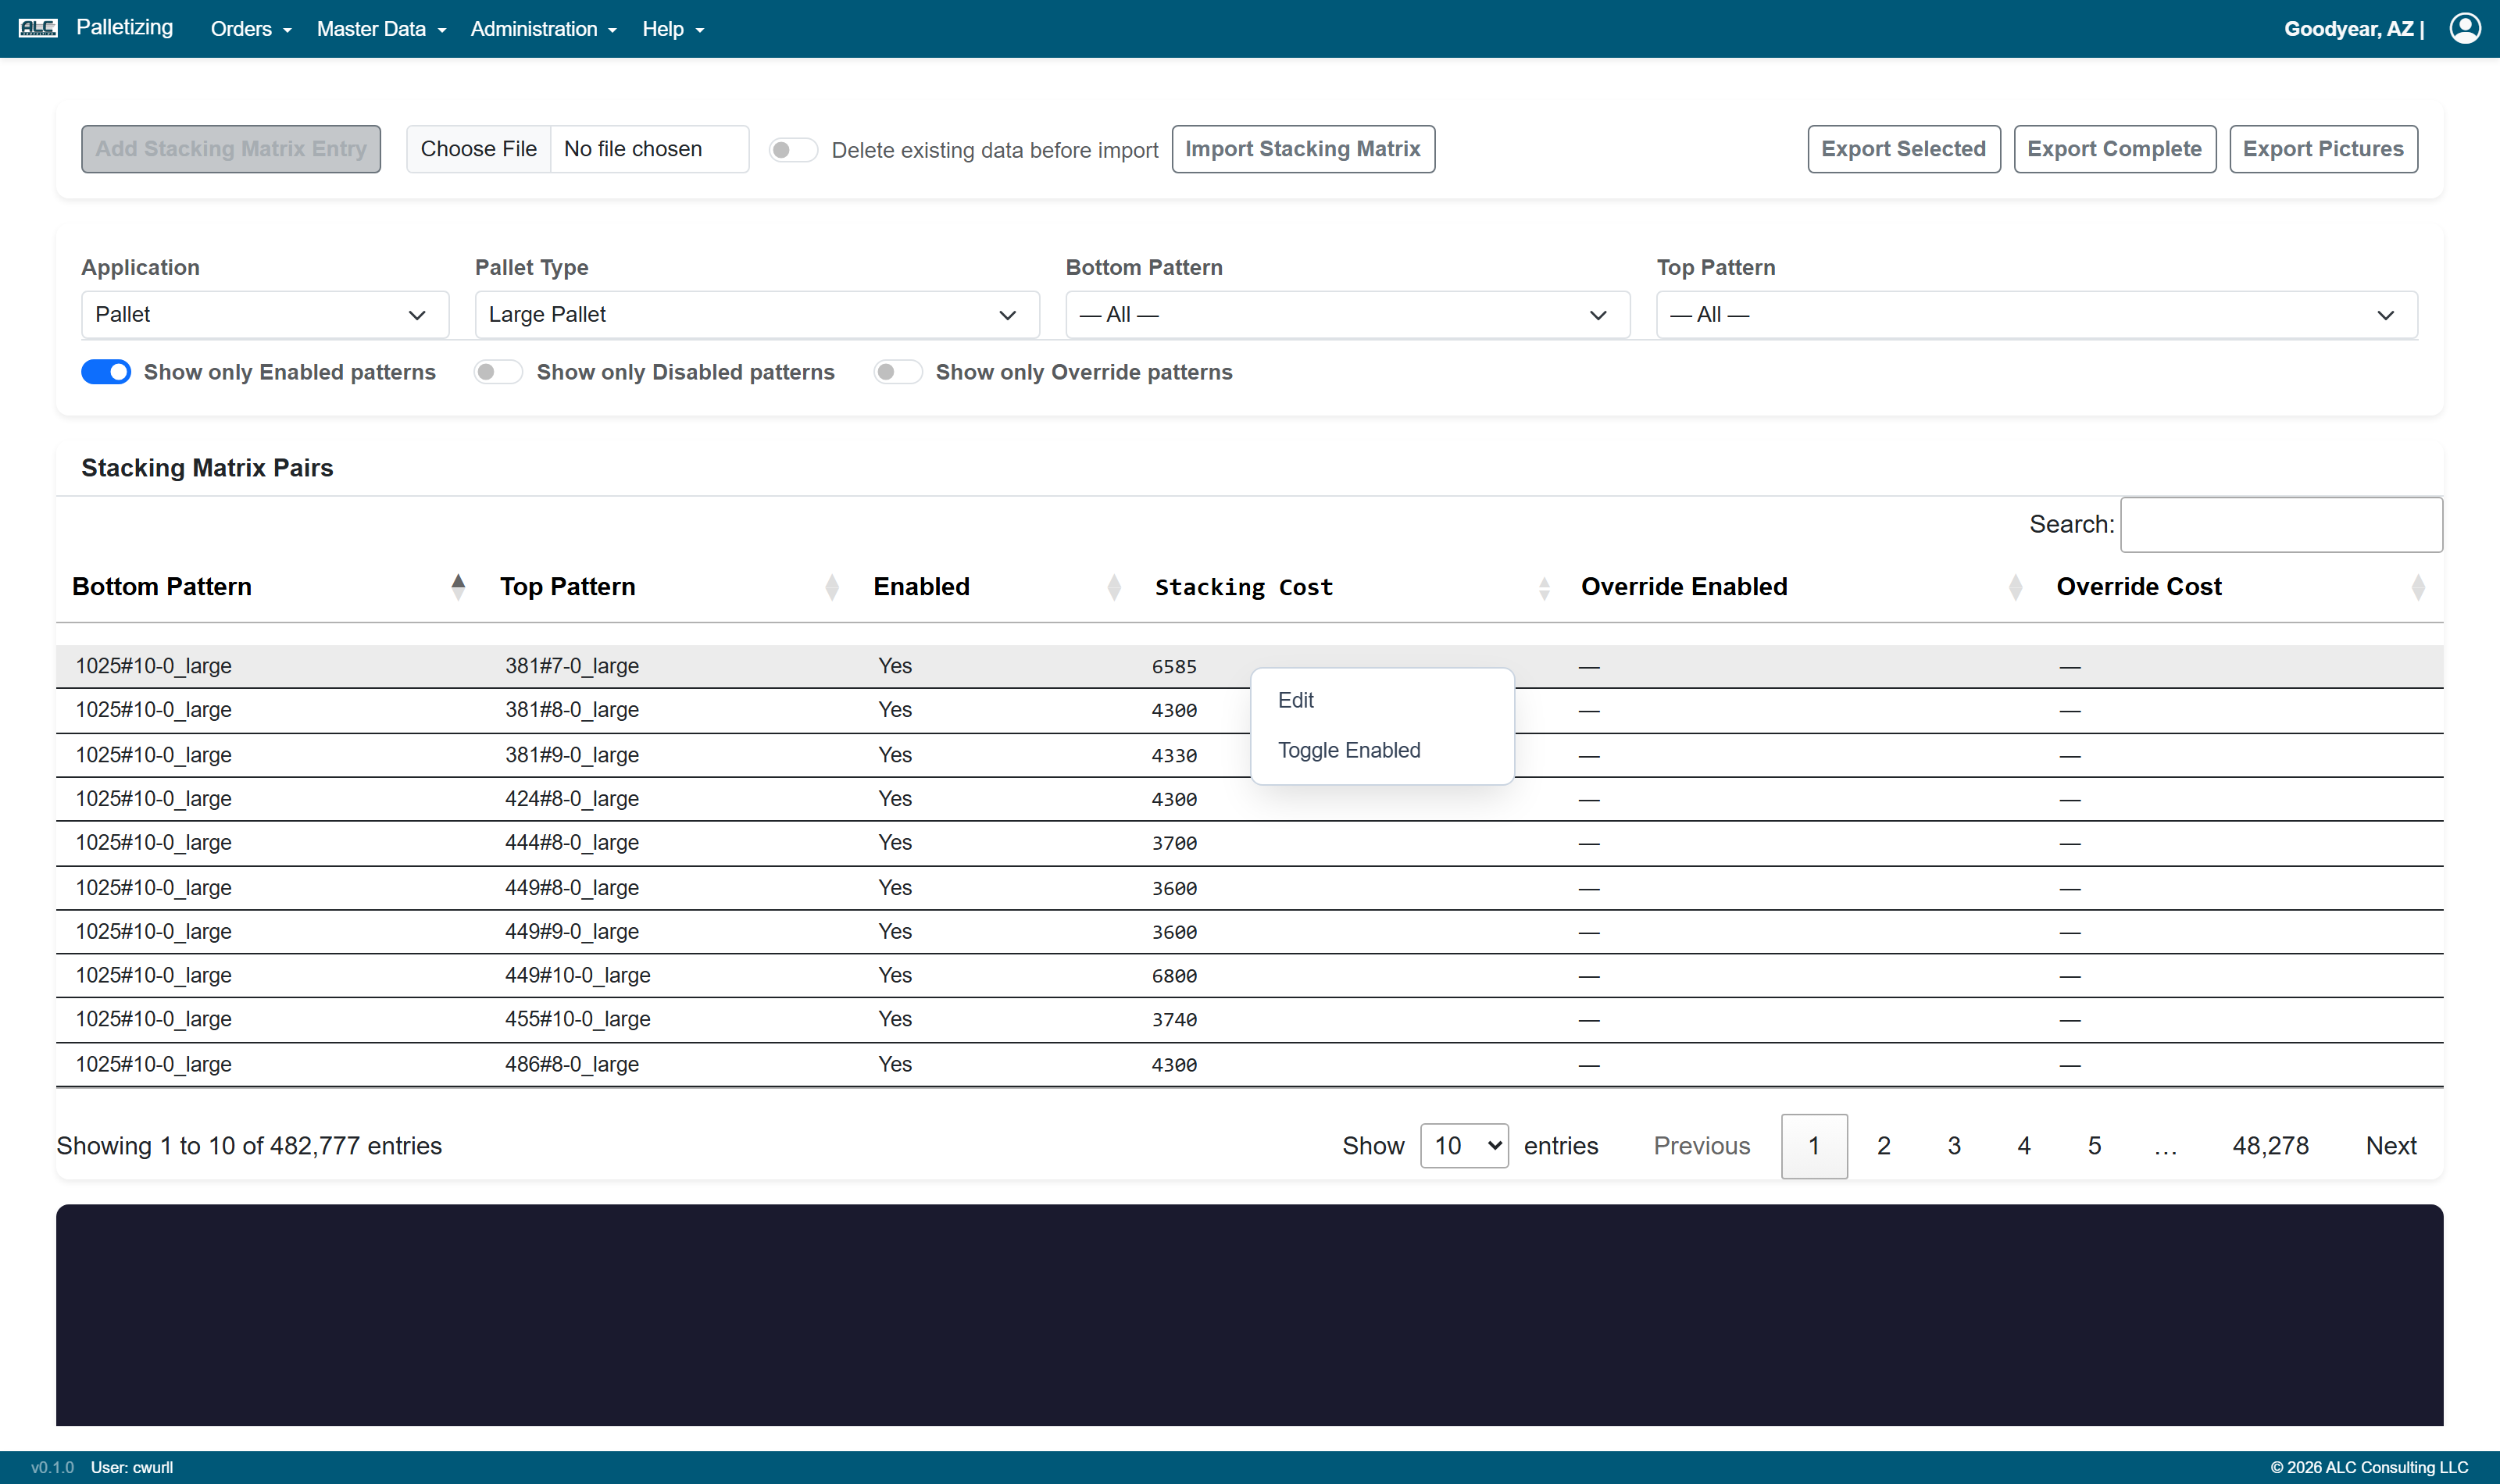Click stacking cost value 3740
The image size is (2500, 1484).
(1174, 1020)
